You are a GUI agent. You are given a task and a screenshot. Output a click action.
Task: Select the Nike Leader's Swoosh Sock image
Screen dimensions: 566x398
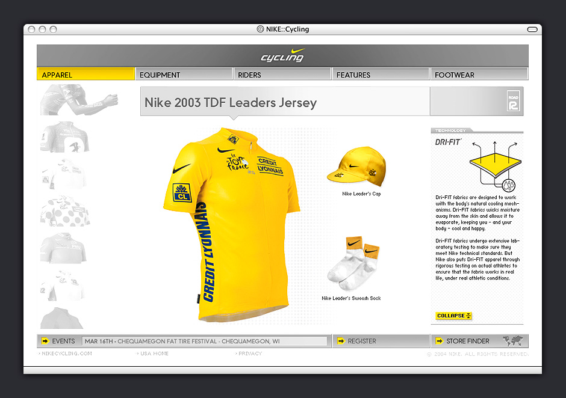pos(354,266)
